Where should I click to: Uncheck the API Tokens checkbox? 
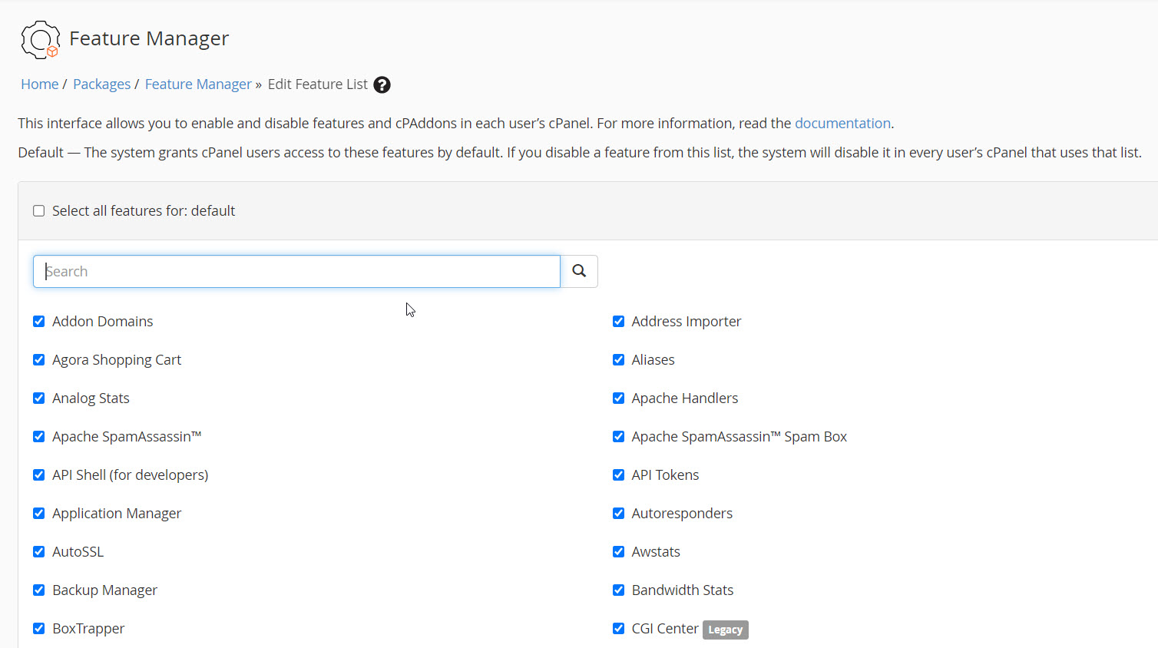(618, 475)
